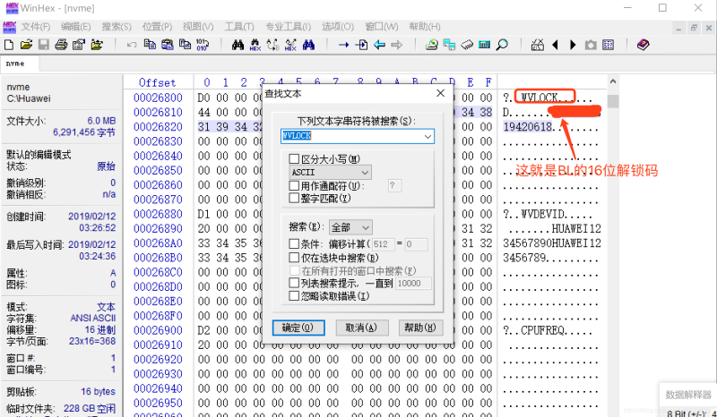Click the Open RAM chip icon
Image resolution: width=717 pixels, height=417 pixels.
[467, 45]
